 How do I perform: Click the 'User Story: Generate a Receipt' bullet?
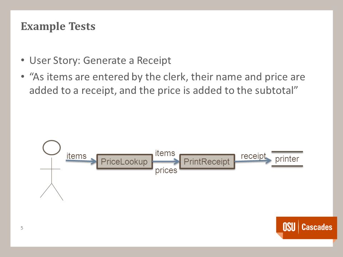coord(100,61)
